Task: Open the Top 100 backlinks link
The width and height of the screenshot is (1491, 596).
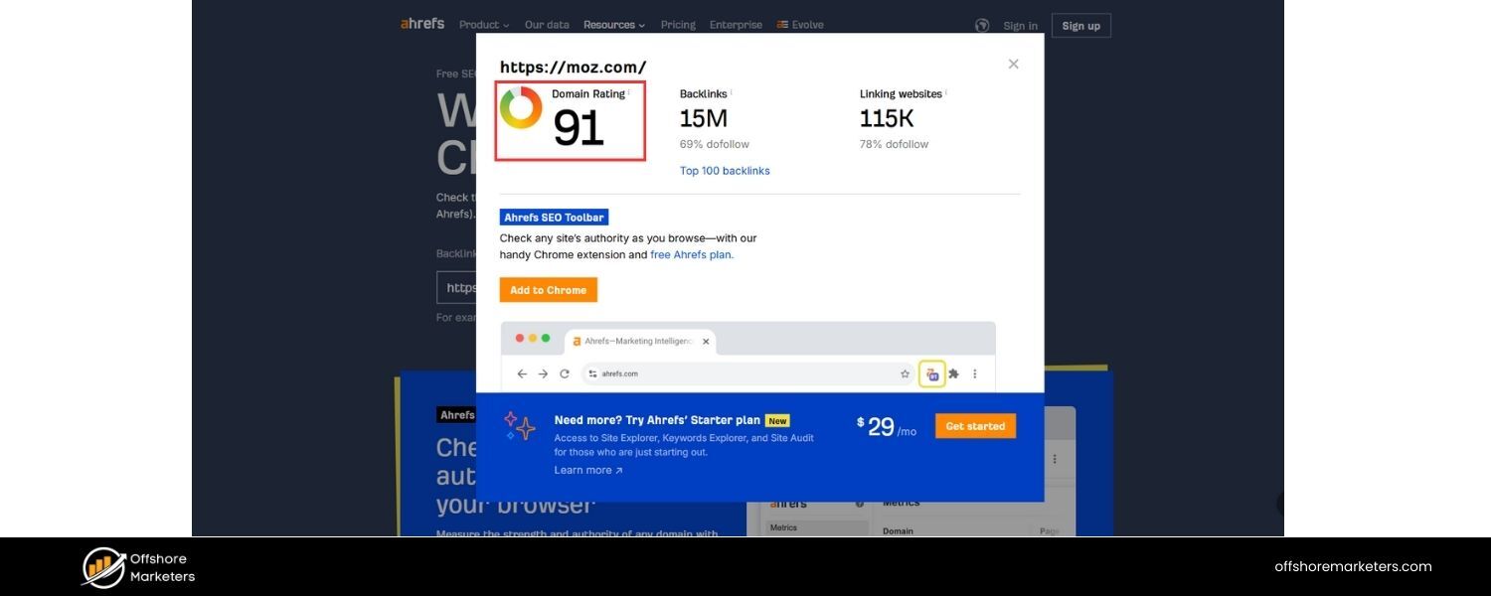Action: click(725, 171)
